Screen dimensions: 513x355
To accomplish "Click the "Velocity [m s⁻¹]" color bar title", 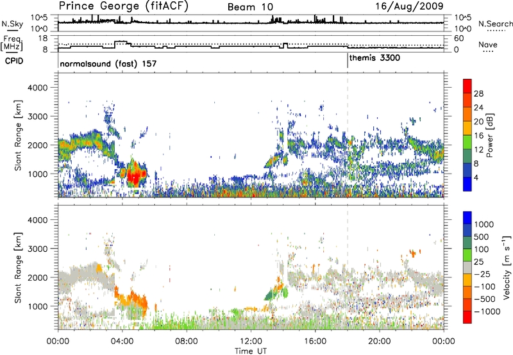I will coord(507,267).
